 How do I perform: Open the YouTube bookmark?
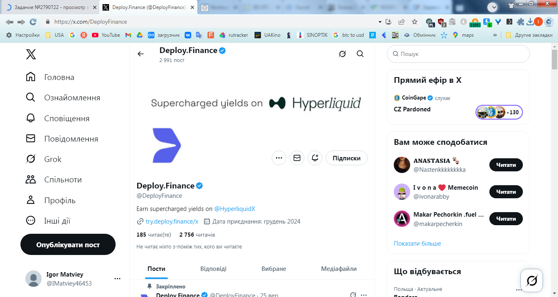[106, 35]
